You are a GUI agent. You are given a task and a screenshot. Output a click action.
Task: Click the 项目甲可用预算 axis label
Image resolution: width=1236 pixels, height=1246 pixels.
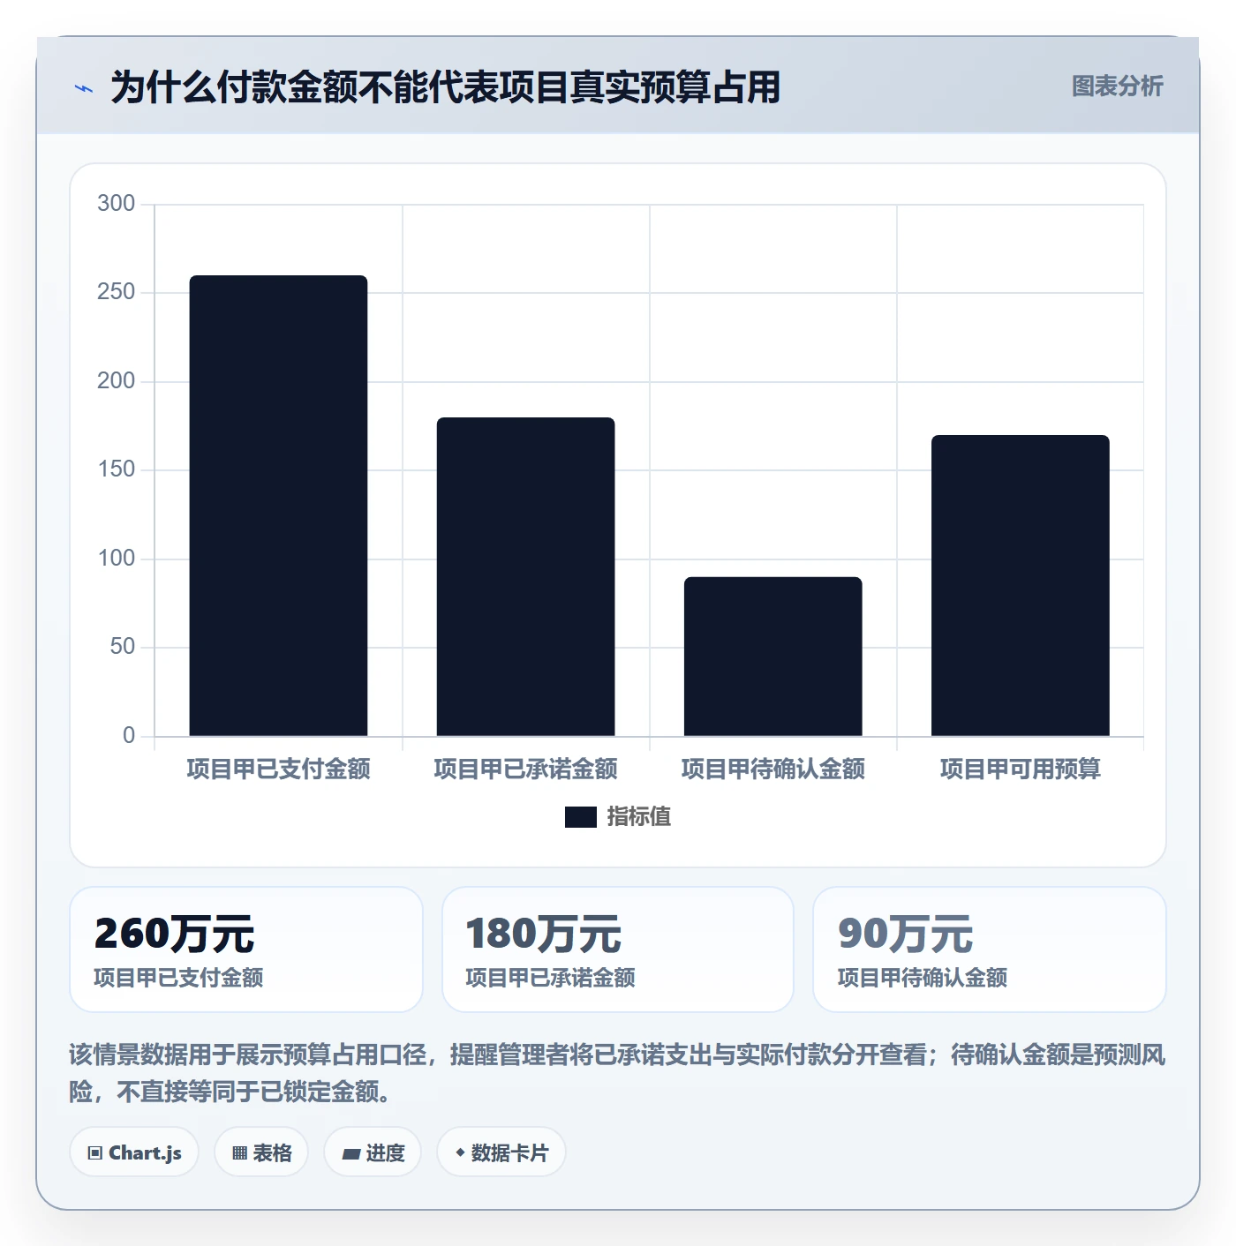click(1020, 769)
